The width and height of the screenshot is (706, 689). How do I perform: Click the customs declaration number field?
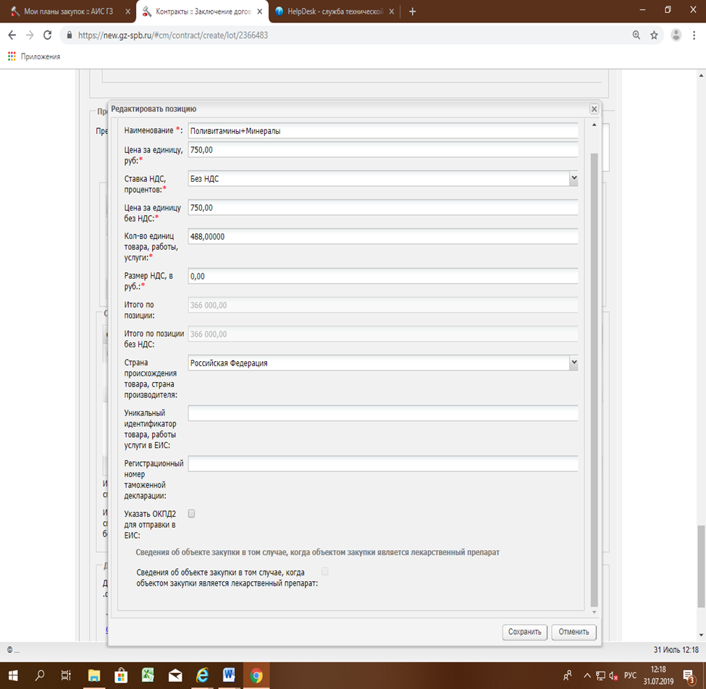(383, 463)
